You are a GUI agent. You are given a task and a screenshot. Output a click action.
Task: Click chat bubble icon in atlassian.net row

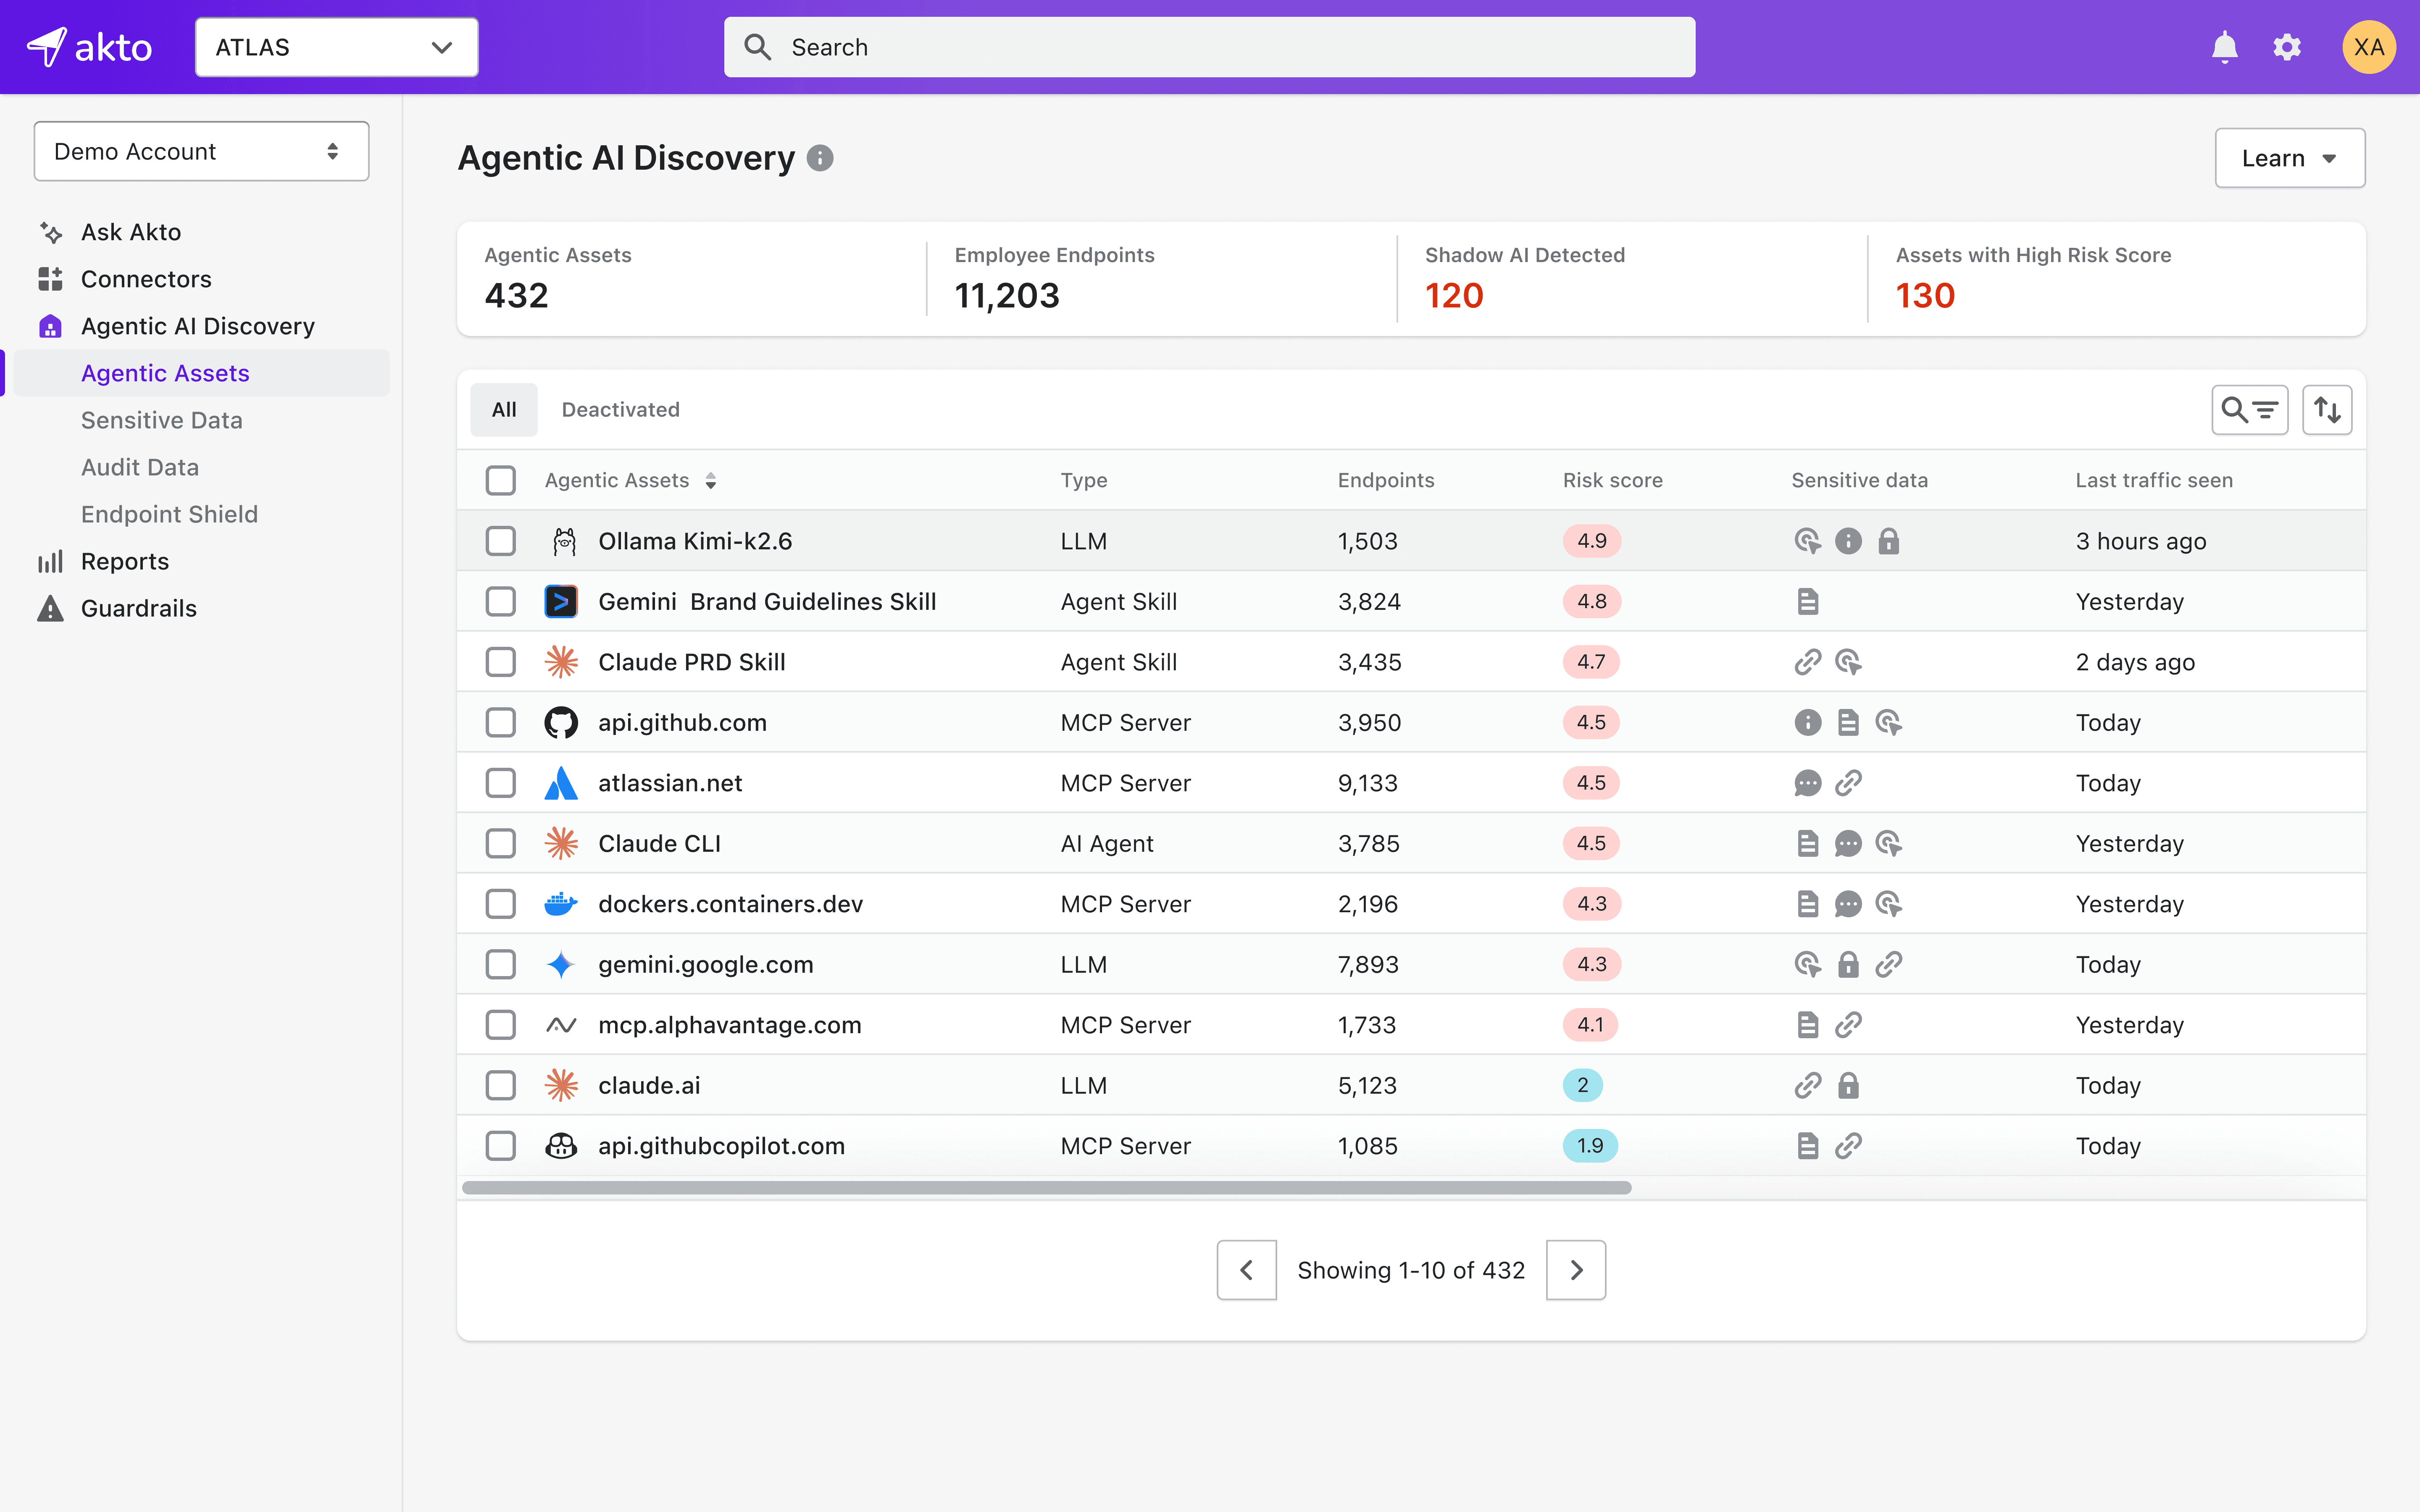tap(1807, 783)
